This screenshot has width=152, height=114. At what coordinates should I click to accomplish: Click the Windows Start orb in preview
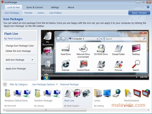tap(46, 77)
